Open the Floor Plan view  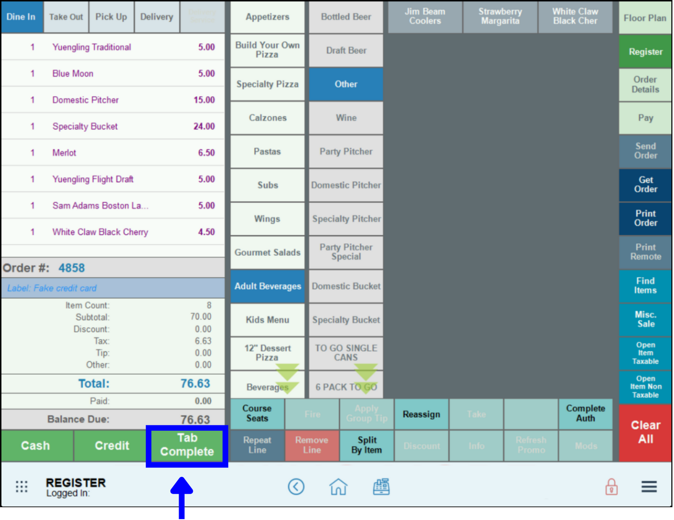coord(645,18)
